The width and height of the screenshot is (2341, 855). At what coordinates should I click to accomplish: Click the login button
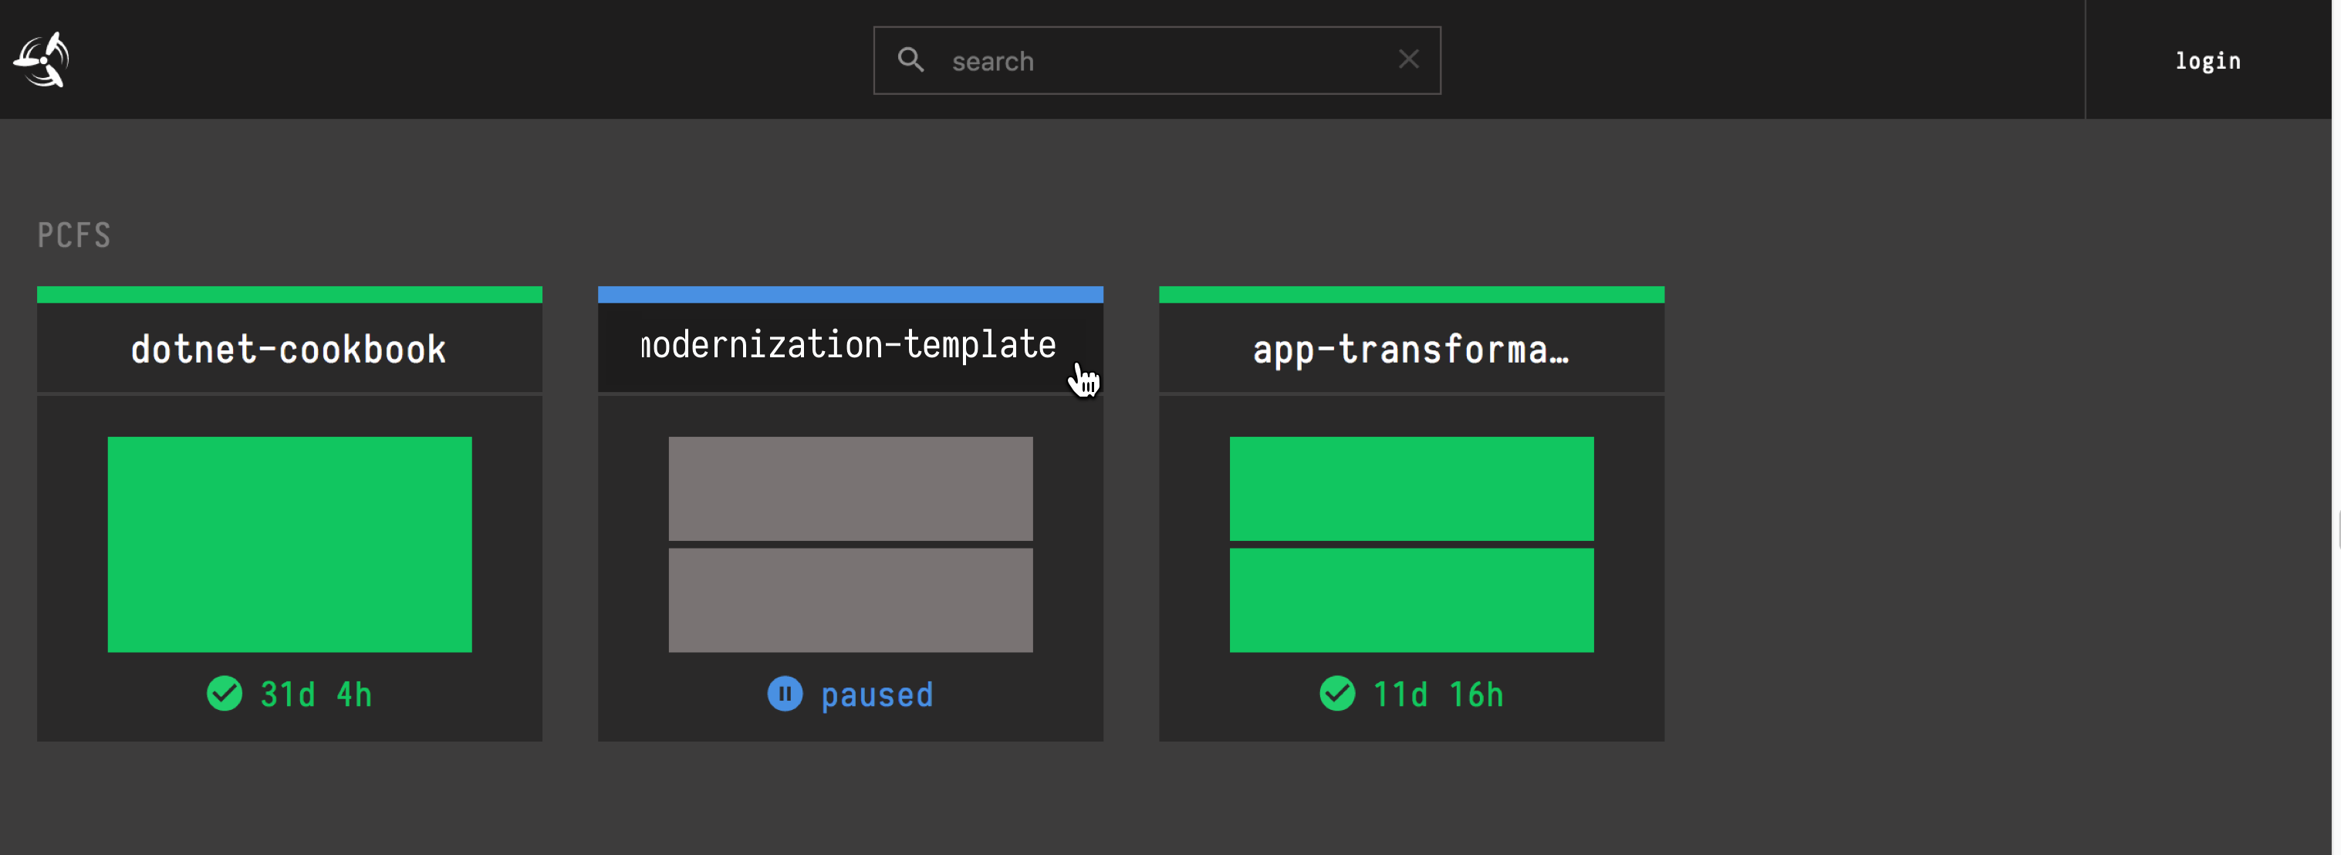[2208, 60]
